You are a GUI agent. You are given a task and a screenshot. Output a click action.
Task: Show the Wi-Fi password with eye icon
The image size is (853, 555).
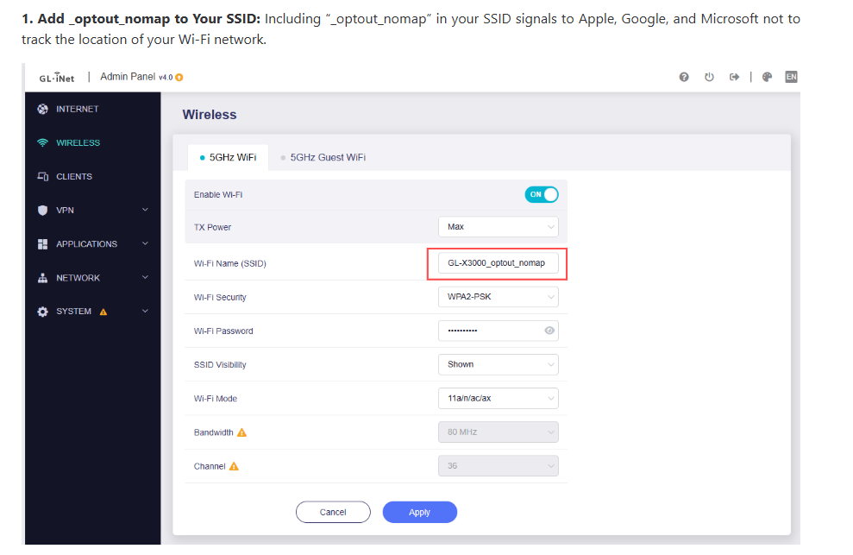pos(549,331)
